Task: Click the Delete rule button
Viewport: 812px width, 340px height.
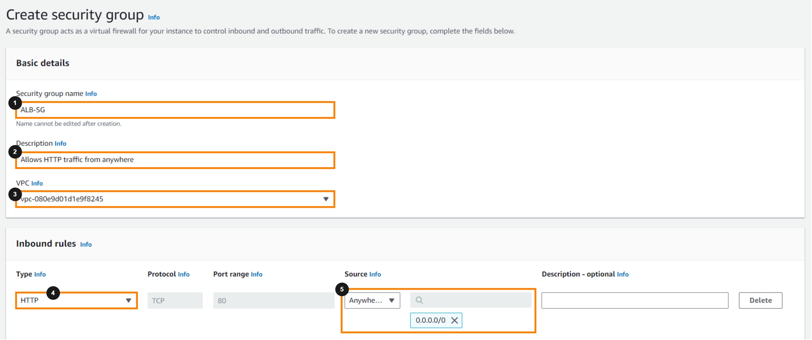Action: [x=760, y=300]
